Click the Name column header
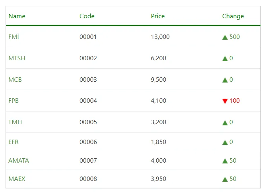The height and width of the screenshot is (192, 264). point(17,16)
